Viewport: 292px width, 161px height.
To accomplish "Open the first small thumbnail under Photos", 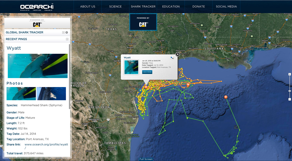I will pyautogui.click(x=21, y=94).
